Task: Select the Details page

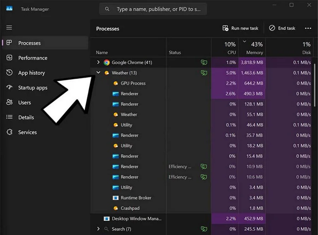Action: (x=46, y=117)
